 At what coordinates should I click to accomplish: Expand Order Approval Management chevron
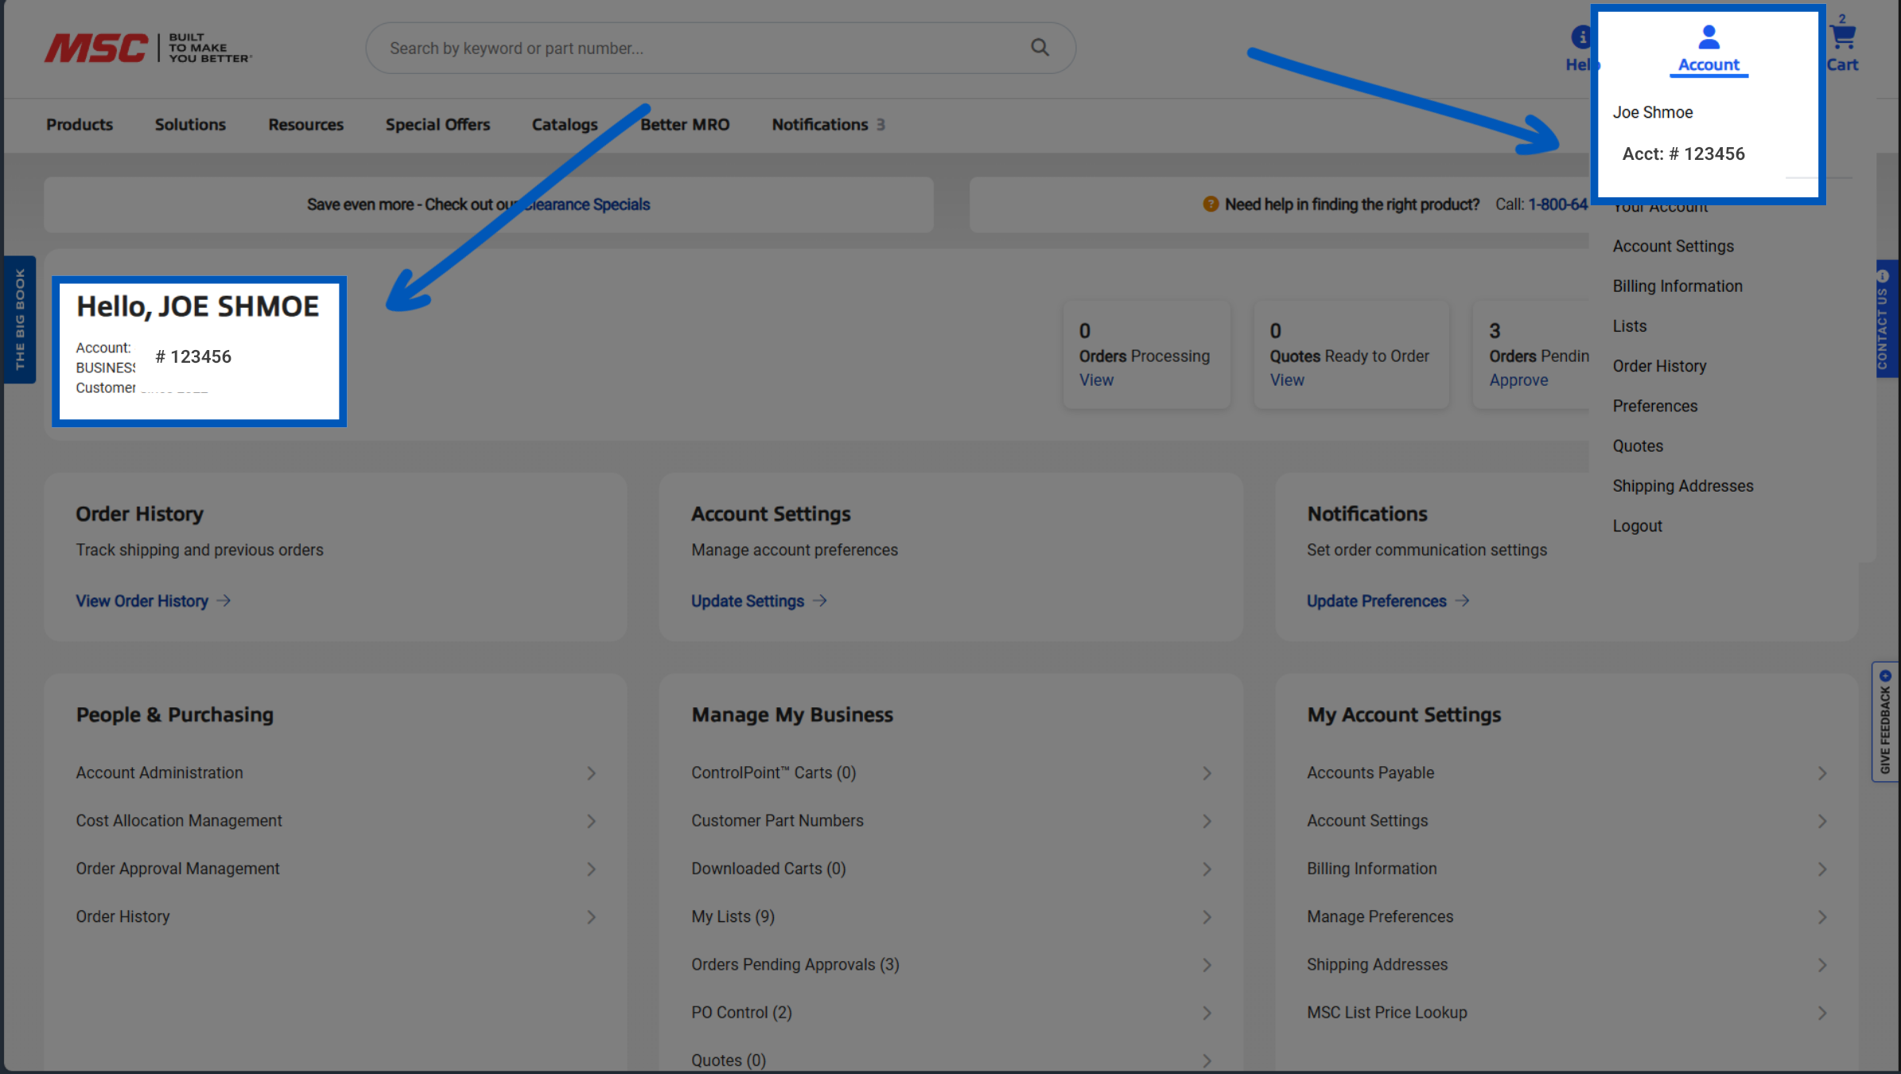pyautogui.click(x=591, y=869)
